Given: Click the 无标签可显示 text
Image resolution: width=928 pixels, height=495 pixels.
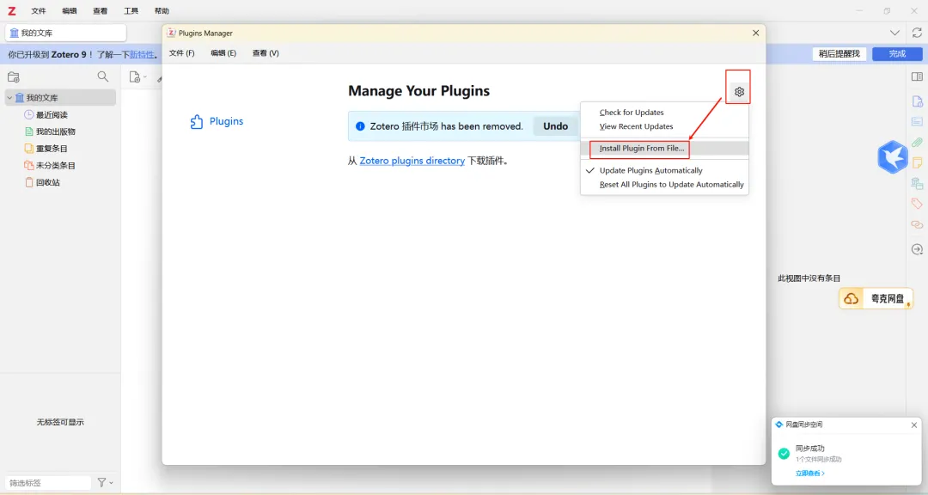Looking at the screenshot, I should [x=60, y=422].
